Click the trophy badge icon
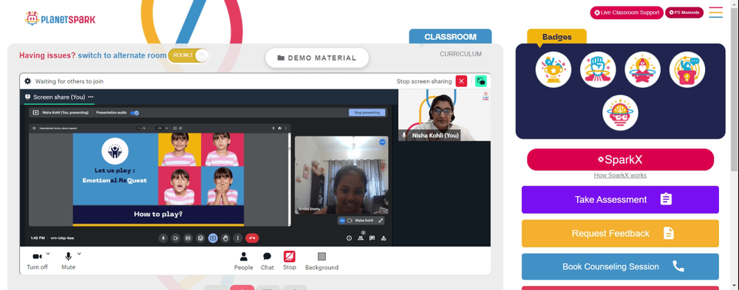 [554, 69]
